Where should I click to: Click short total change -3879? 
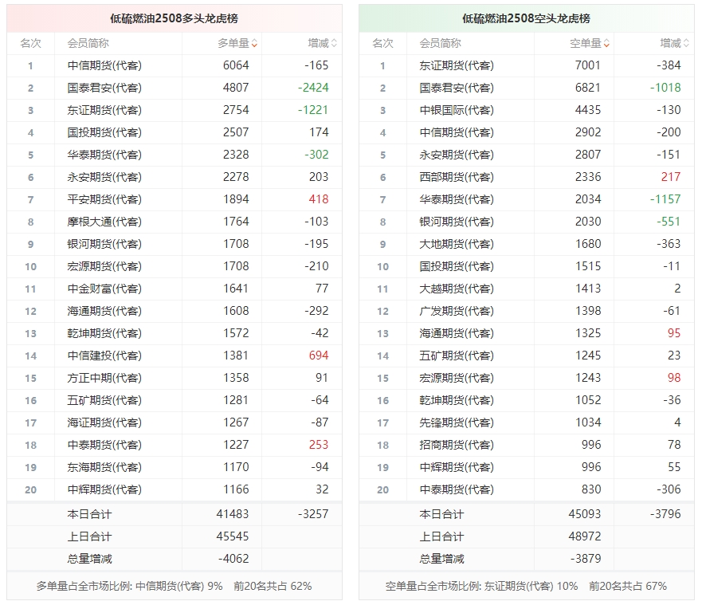(x=586, y=559)
